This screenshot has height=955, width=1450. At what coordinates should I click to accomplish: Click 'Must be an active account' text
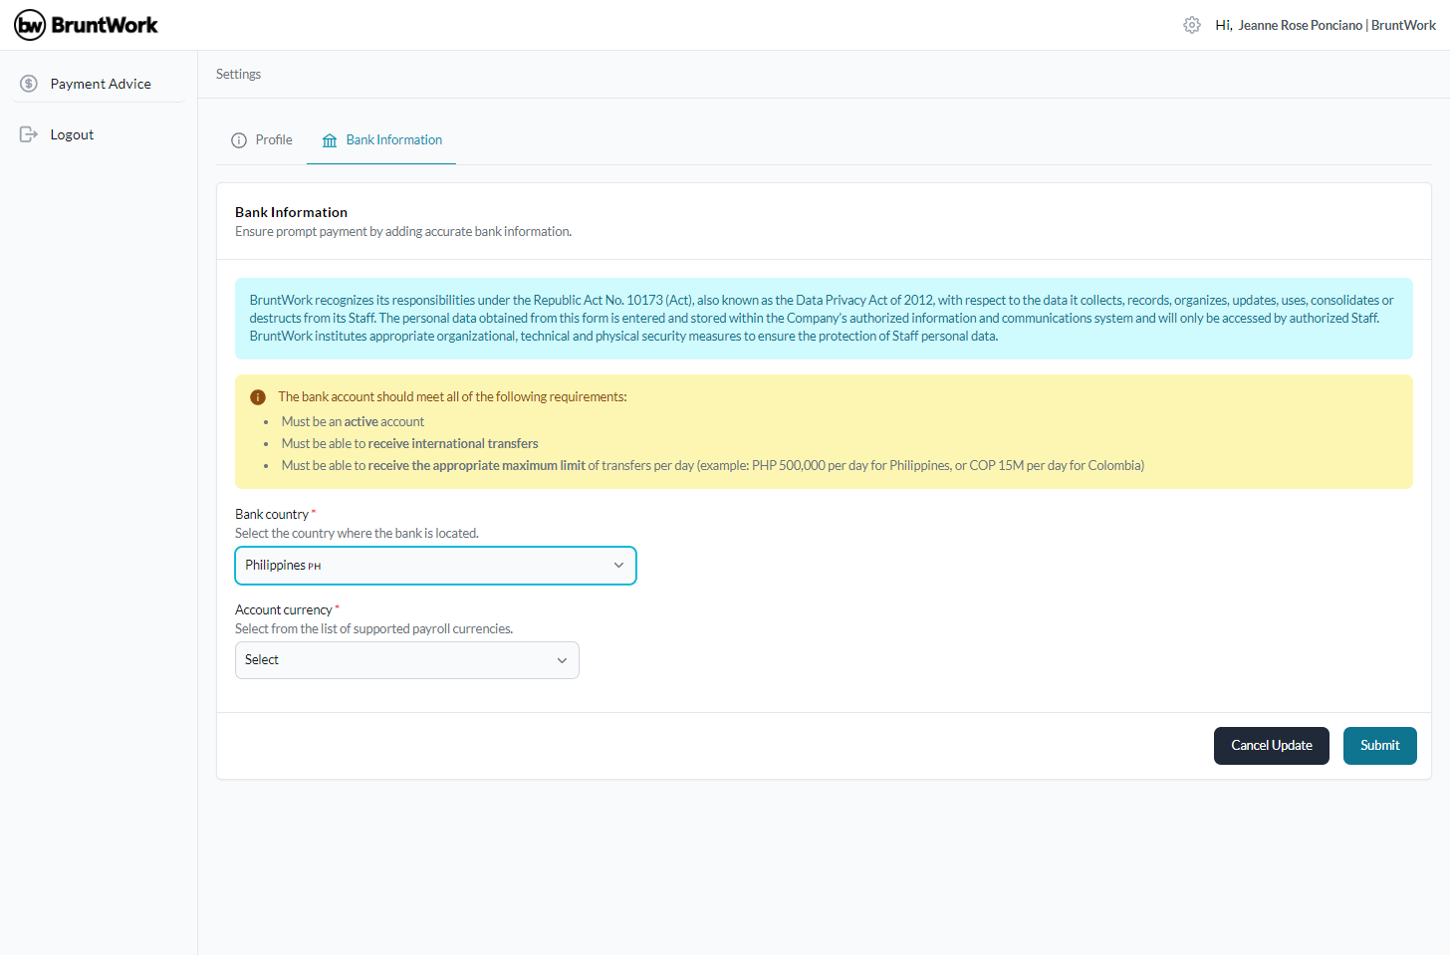tap(353, 421)
